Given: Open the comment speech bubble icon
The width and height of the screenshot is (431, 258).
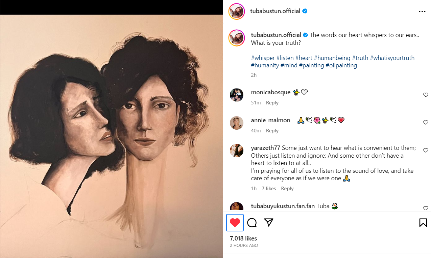Looking at the screenshot, I should click(252, 223).
